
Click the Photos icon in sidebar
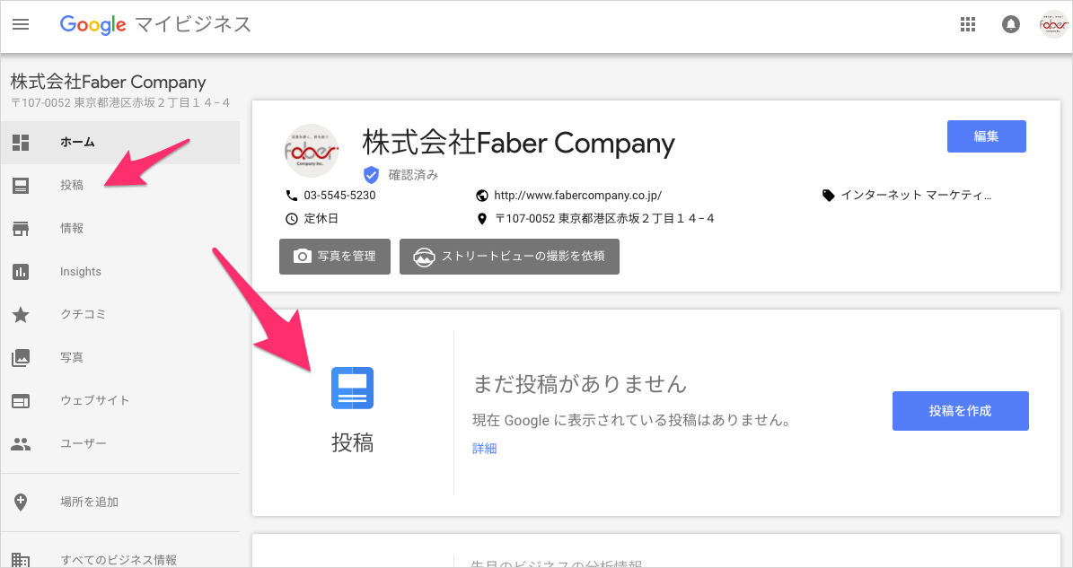21,357
